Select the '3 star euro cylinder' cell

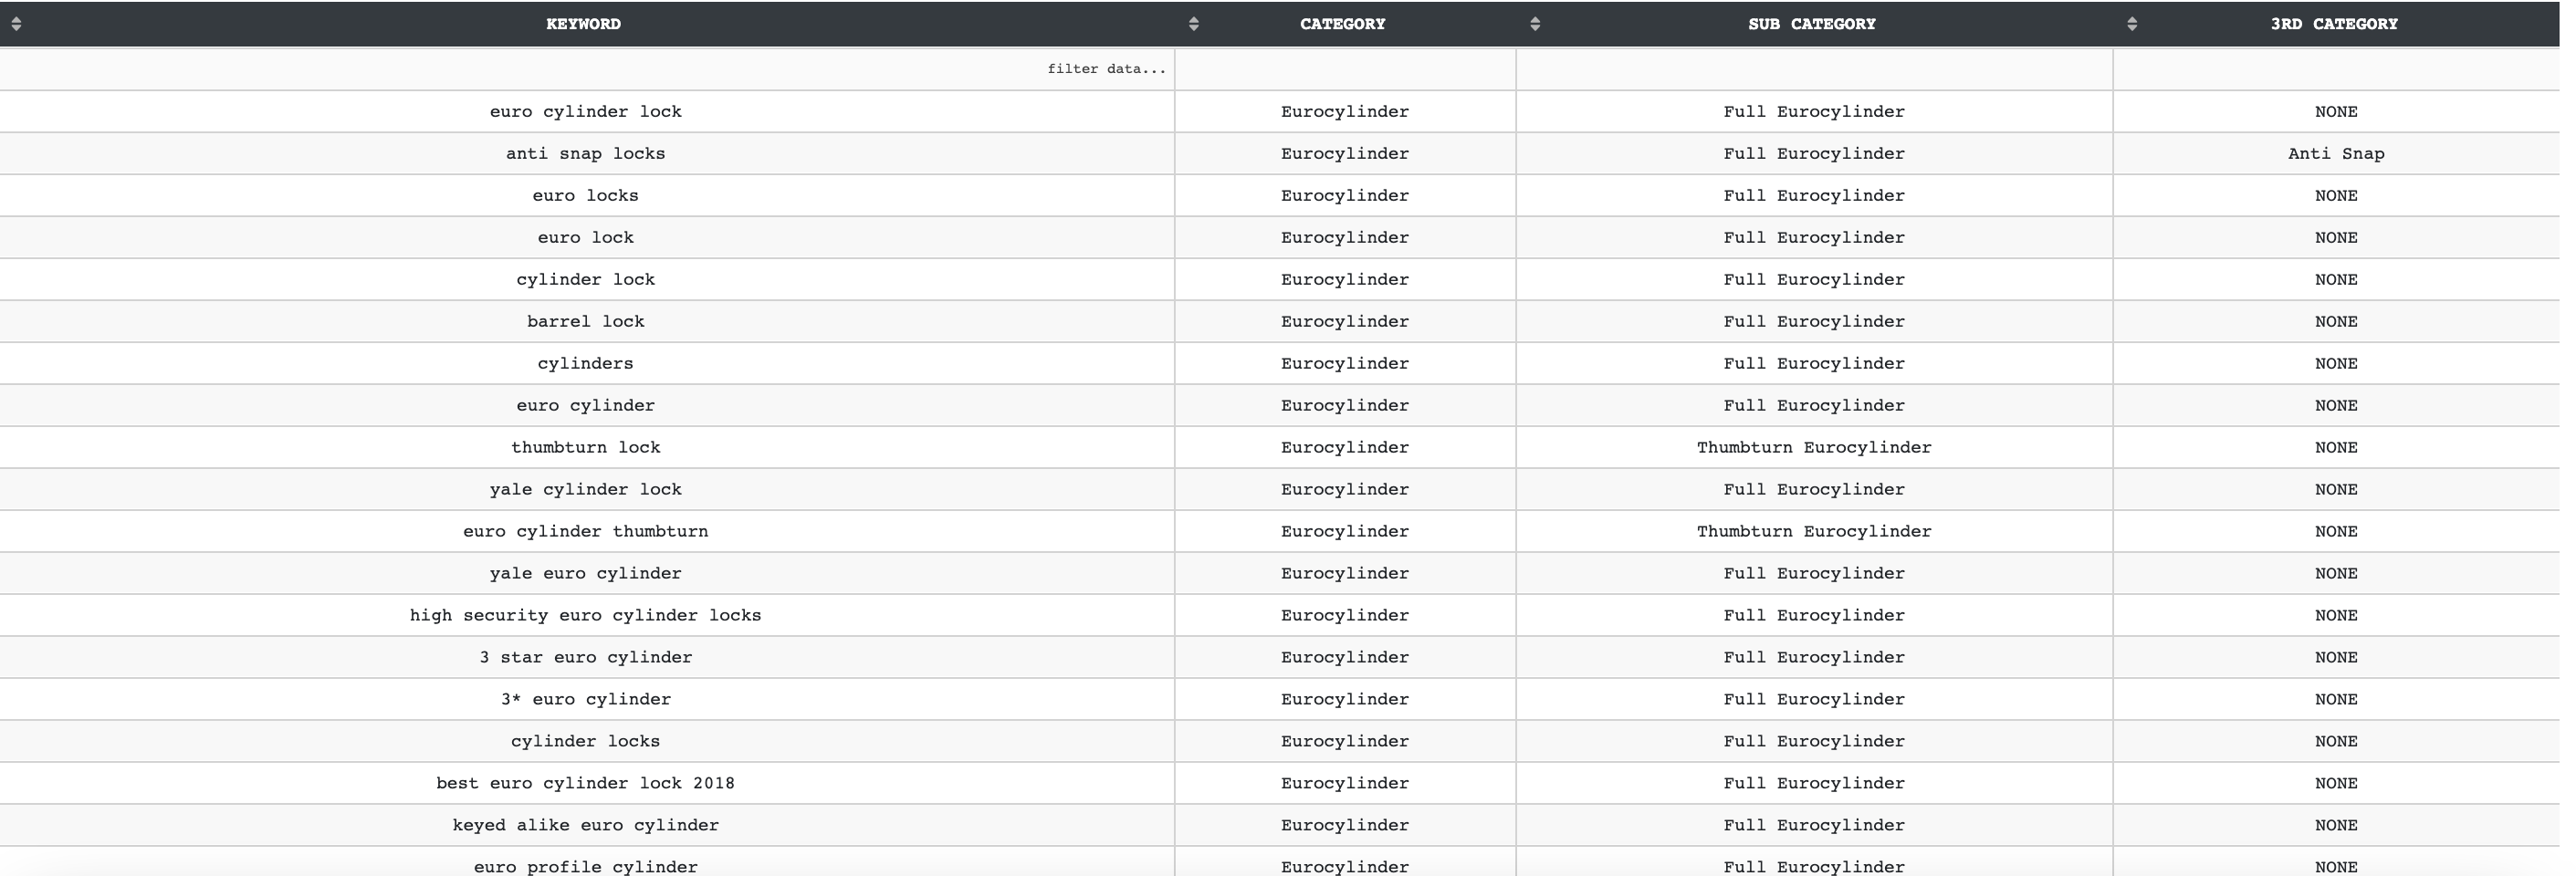point(586,657)
